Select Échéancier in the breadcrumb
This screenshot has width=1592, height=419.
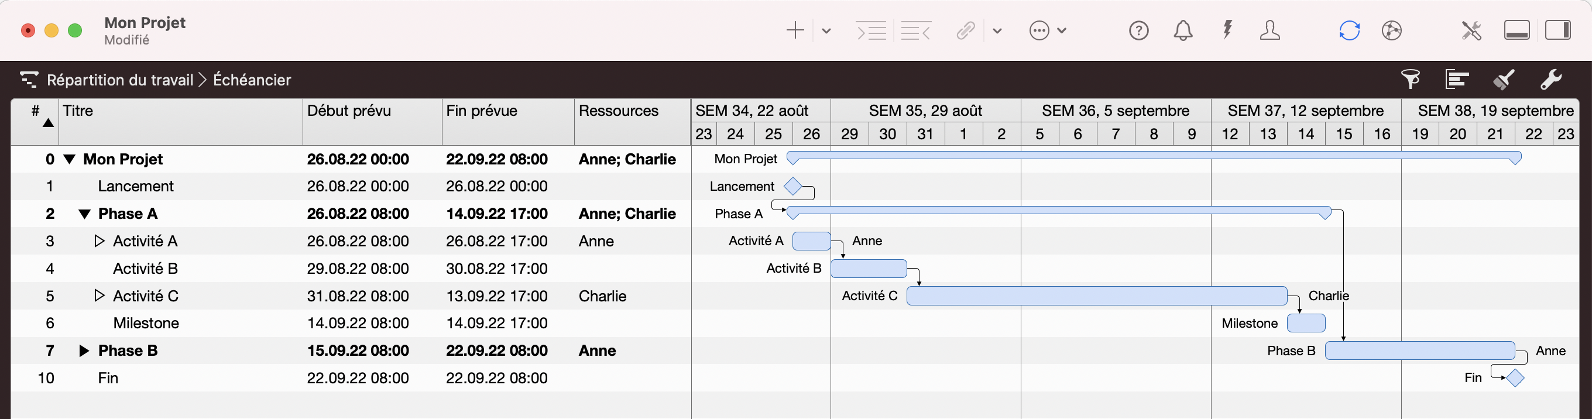[x=252, y=80]
